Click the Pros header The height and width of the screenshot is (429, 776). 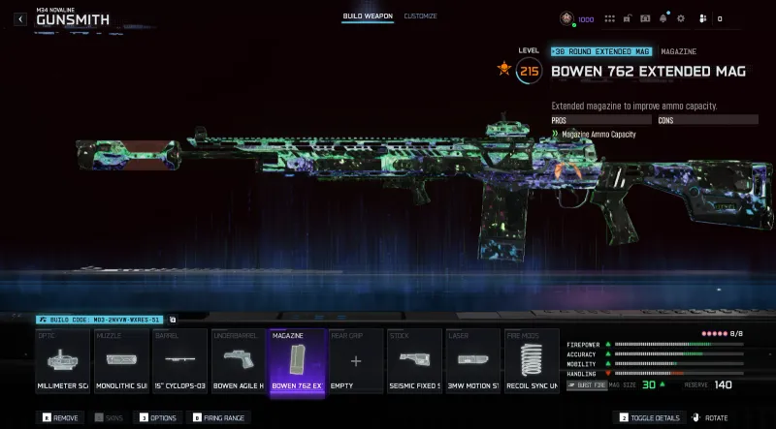pos(601,120)
